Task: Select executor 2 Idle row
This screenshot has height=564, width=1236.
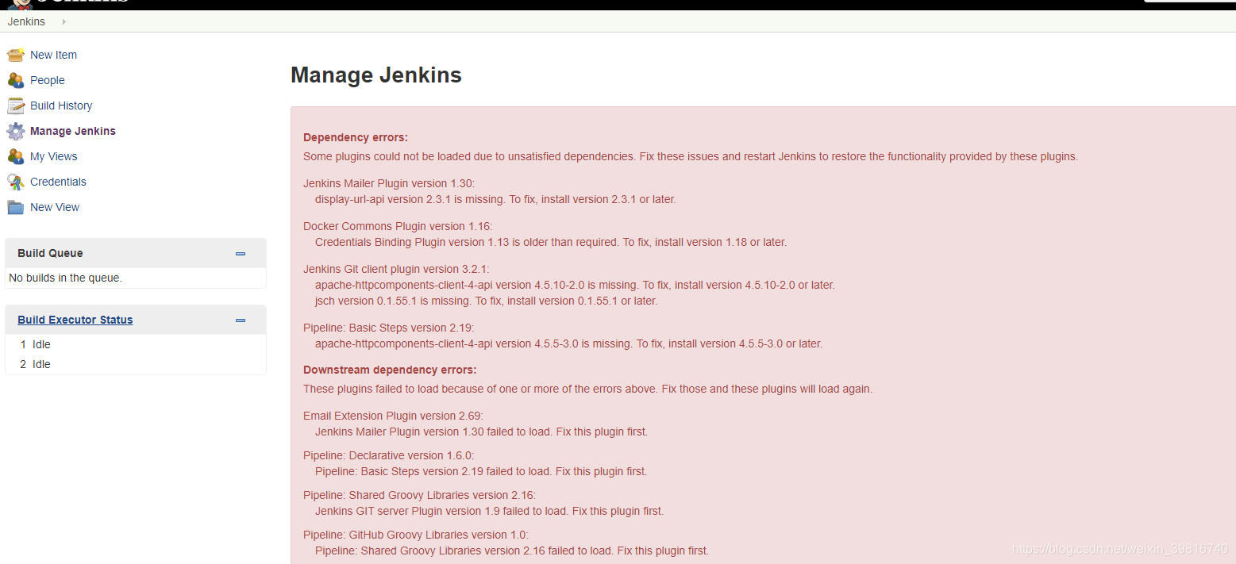Action: coord(136,364)
